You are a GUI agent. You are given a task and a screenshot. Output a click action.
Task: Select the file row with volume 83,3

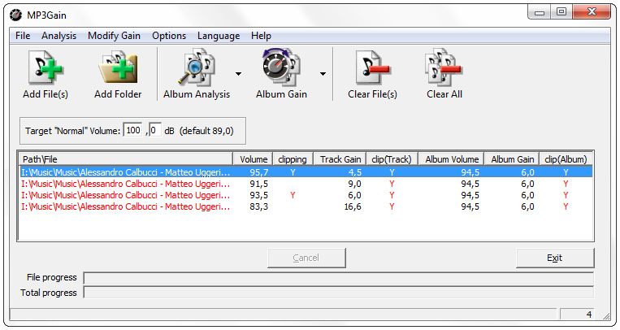pos(306,206)
